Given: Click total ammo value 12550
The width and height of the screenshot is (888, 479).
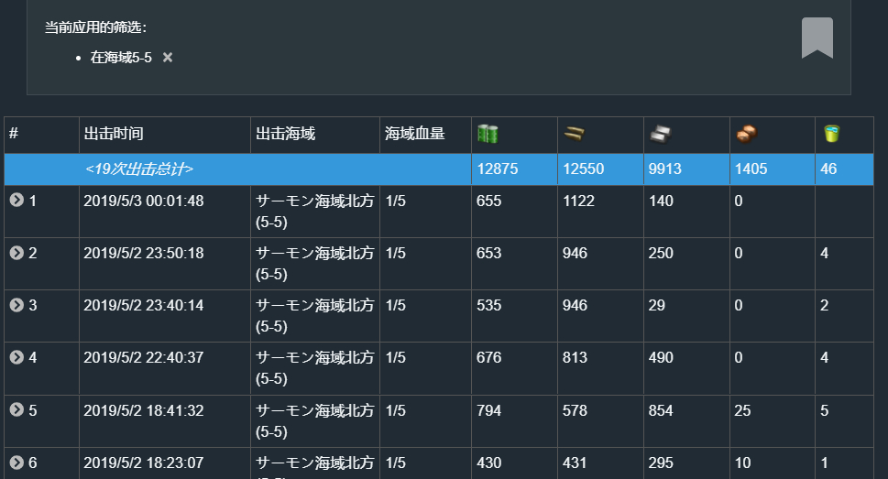Looking at the screenshot, I should pyautogui.click(x=584, y=169).
